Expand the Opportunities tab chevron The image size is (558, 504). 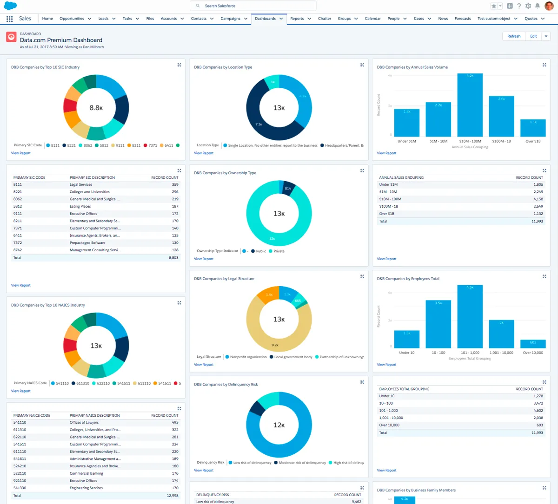coord(90,19)
